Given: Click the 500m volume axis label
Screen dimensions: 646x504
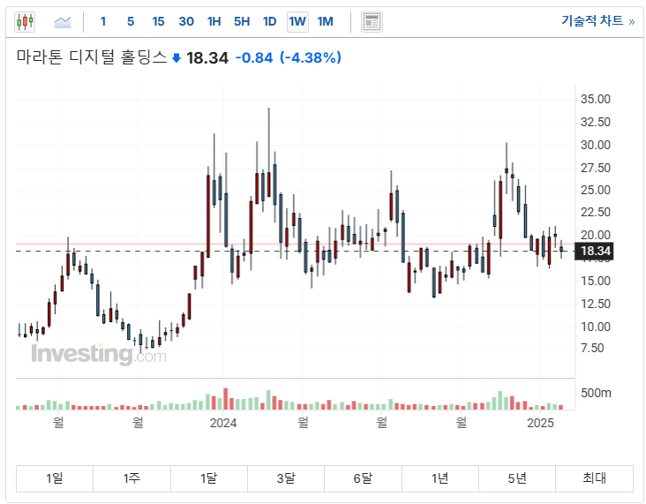Looking at the screenshot, I should 596,393.
